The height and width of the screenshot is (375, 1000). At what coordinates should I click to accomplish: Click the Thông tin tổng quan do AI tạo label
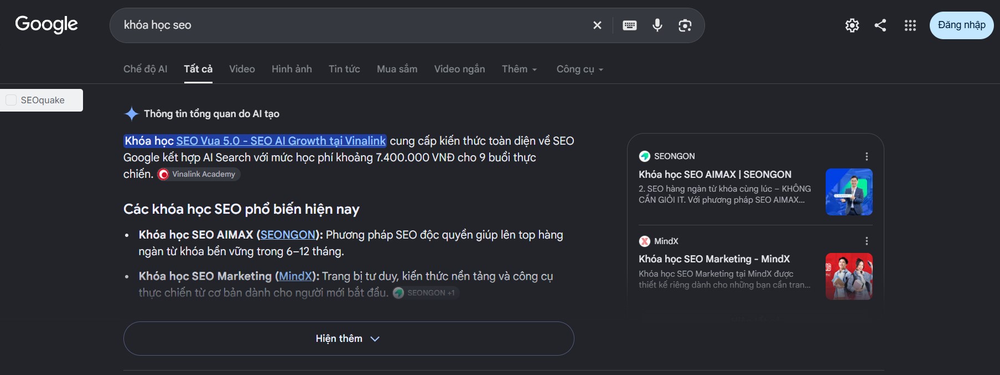pyautogui.click(x=211, y=114)
